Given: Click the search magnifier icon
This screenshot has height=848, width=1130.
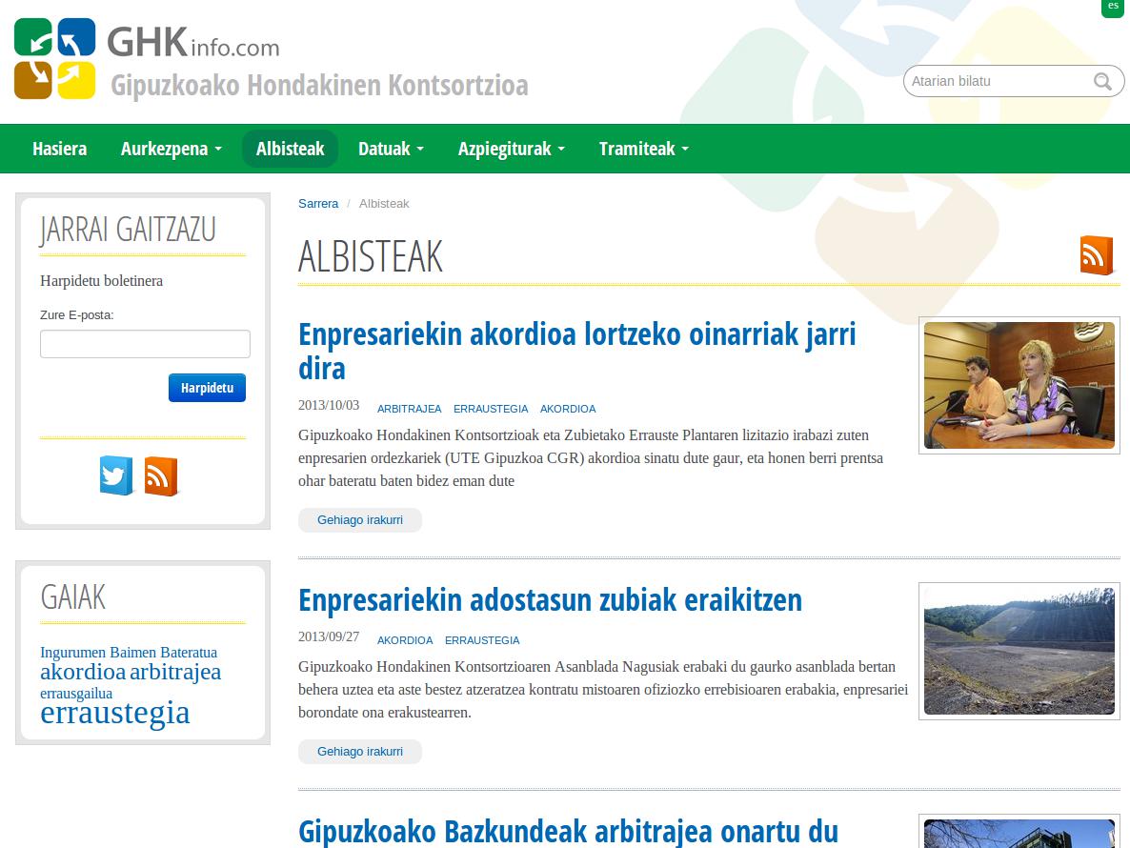Looking at the screenshot, I should click(x=1102, y=81).
